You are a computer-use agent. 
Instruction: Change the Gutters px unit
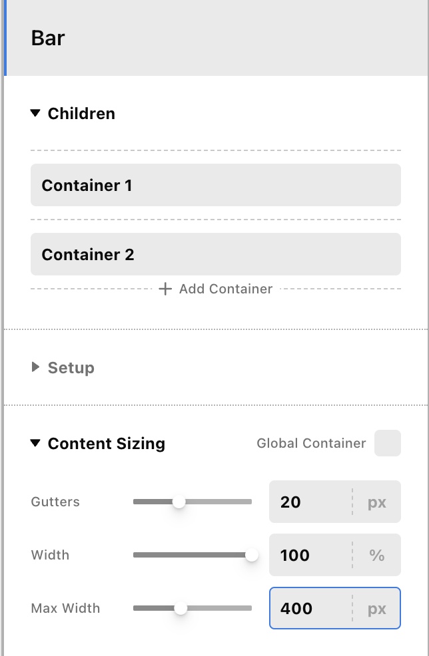point(377,502)
